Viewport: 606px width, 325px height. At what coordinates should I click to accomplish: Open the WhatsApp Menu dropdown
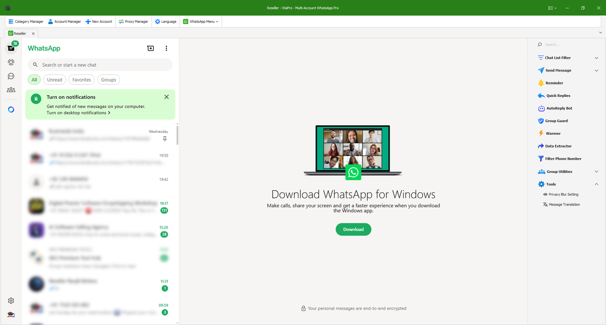click(x=201, y=22)
